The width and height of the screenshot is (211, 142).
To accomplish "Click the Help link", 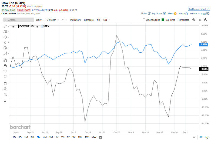I will (203, 13).
